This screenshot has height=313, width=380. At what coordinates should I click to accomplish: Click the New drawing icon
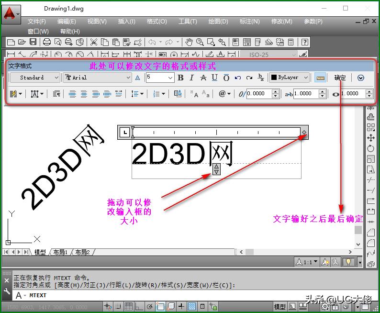[x=11, y=42]
